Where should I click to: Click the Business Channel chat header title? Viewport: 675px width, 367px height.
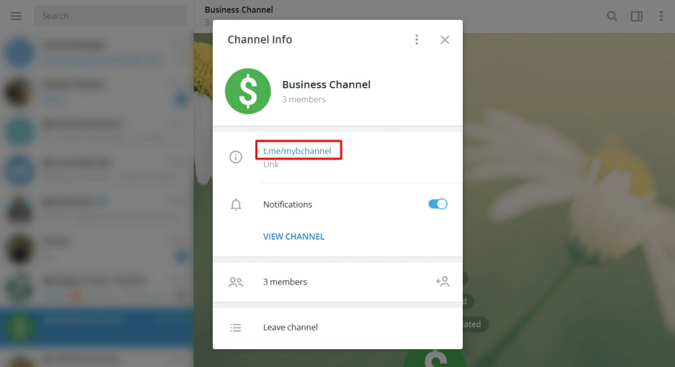pyautogui.click(x=239, y=9)
